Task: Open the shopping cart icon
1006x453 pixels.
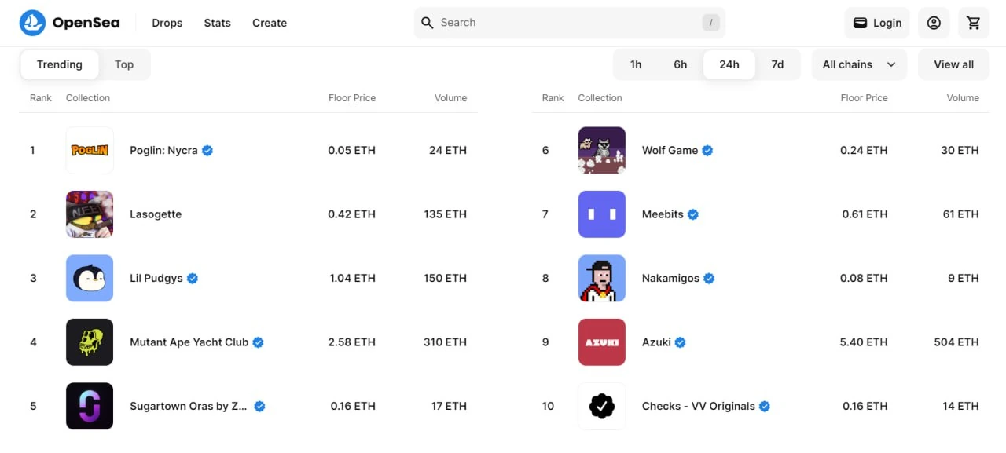Action: 974,23
